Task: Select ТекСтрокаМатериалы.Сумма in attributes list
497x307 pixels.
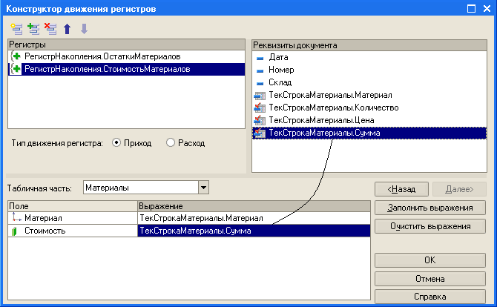Action: [x=369, y=133]
